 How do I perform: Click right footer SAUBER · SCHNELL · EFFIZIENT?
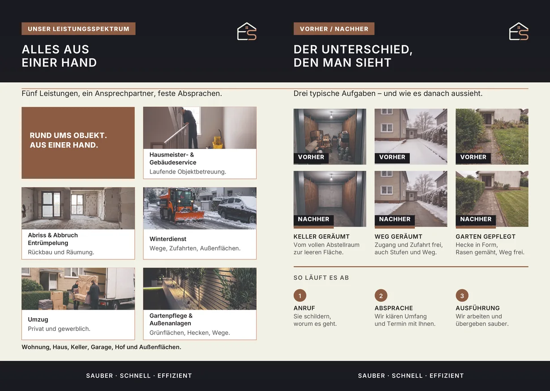click(411, 376)
